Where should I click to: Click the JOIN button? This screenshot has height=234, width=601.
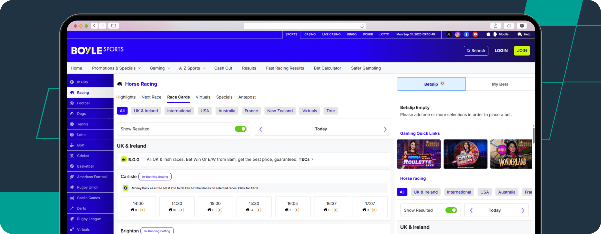[522, 51]
